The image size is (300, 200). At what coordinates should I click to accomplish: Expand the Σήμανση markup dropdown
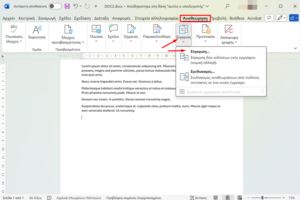[x=131, y=41]
